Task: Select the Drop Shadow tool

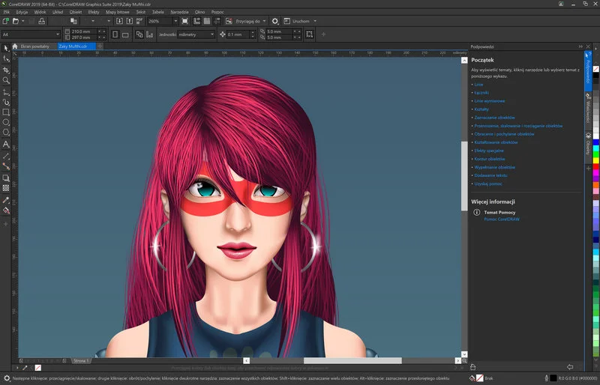Action: point(6,178)
